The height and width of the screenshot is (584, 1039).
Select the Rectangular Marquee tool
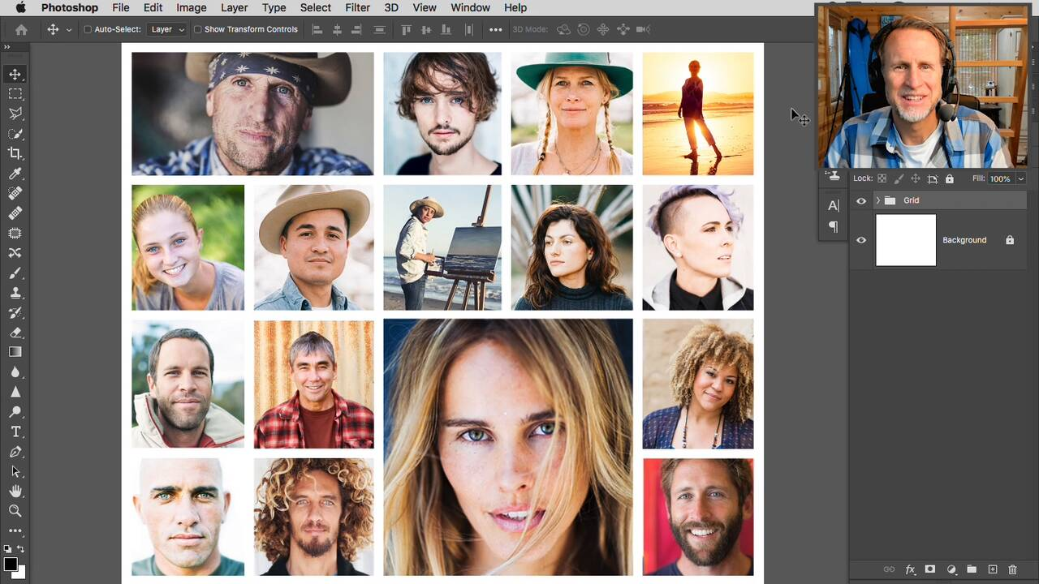[x=15, y=94]
